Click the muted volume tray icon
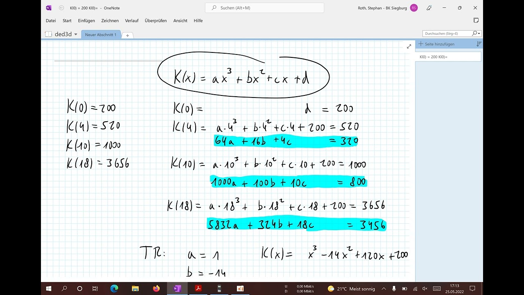The width and height of the screenshot is (524, 295). 425,288
